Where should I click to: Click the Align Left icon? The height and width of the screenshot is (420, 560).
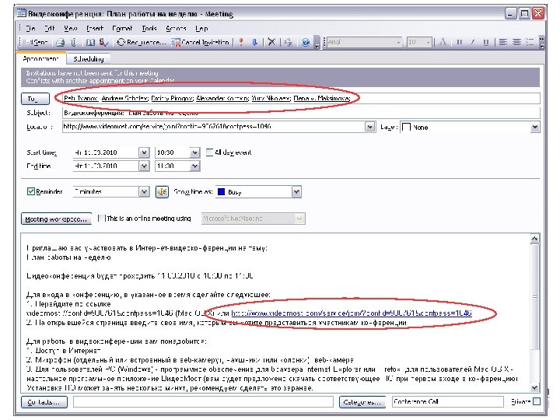(503, 42)
